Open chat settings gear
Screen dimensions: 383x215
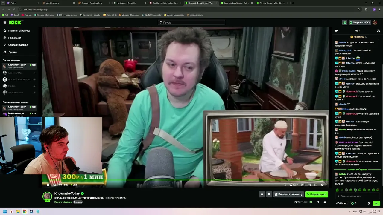(369, 203)
